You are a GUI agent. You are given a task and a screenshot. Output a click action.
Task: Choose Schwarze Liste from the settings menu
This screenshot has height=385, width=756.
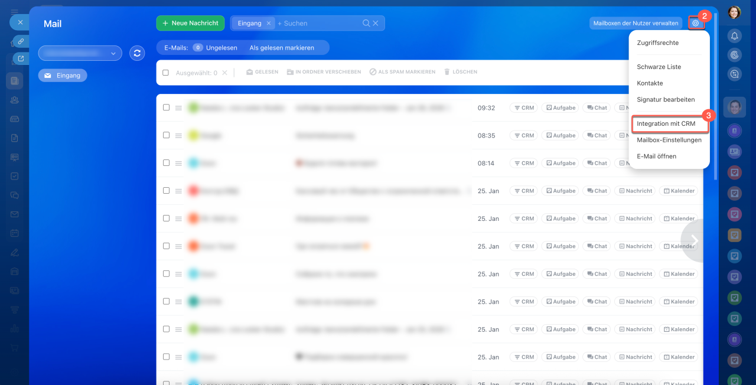(x=659, y=67)
